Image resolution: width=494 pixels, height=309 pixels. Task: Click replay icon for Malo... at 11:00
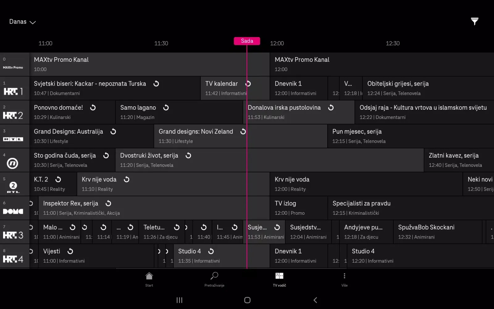(73, 227)
